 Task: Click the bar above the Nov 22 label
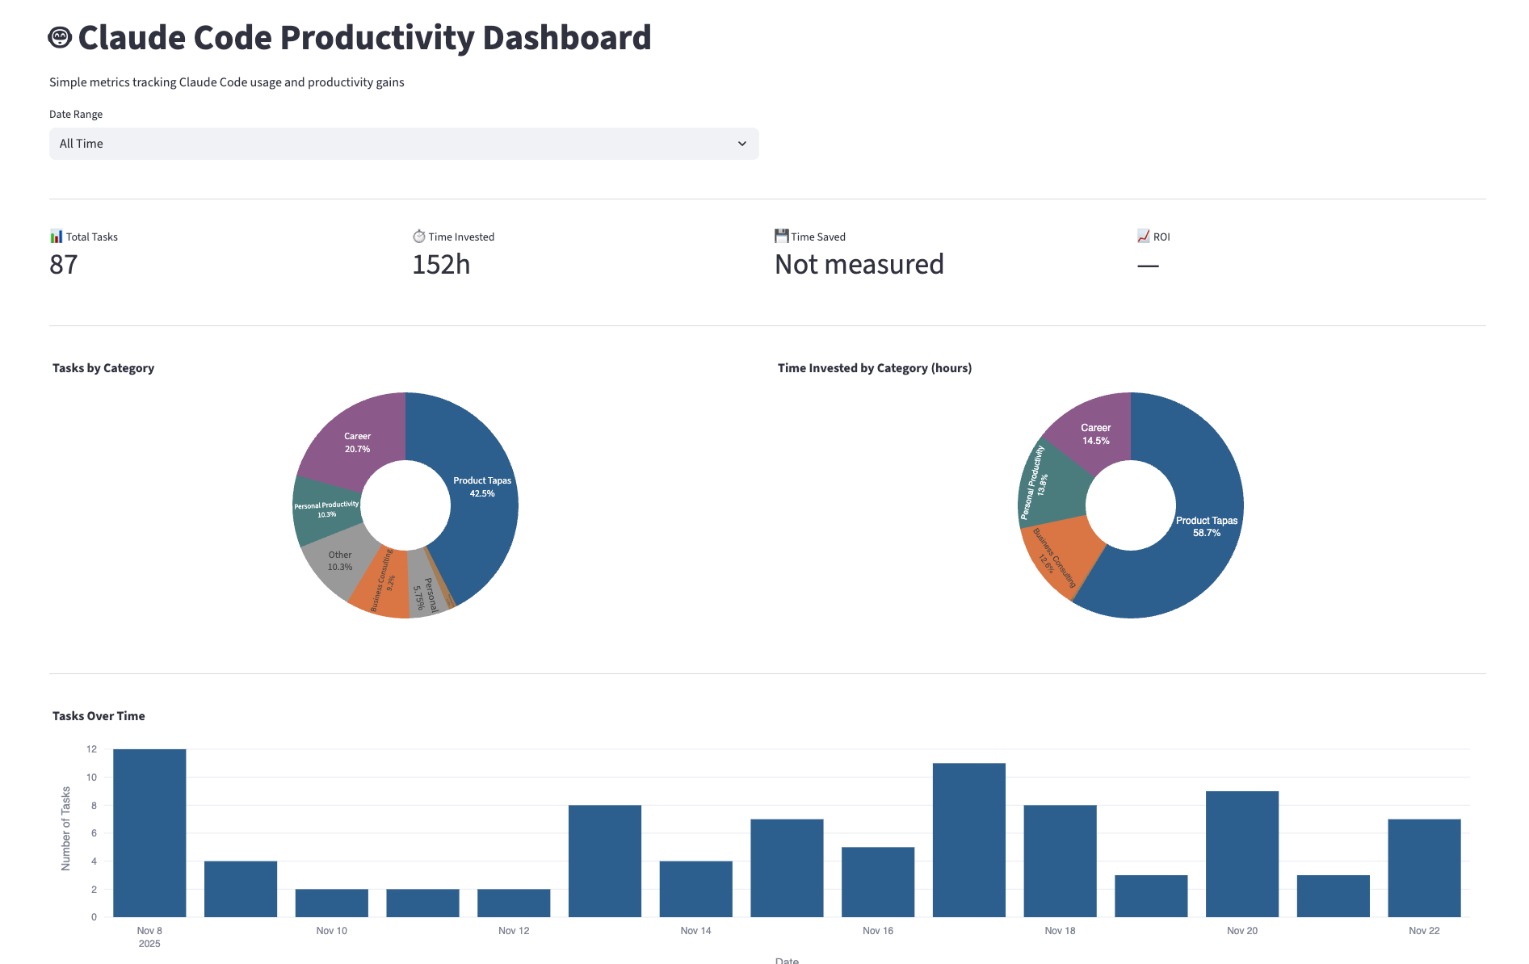pyautogui.click(x=1425, y=868)
